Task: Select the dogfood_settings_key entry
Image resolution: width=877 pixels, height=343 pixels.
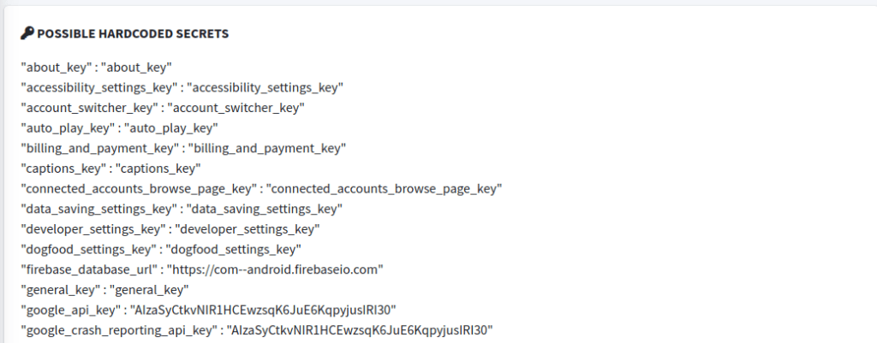Action: pyautogui.click(x=161, y=249)
